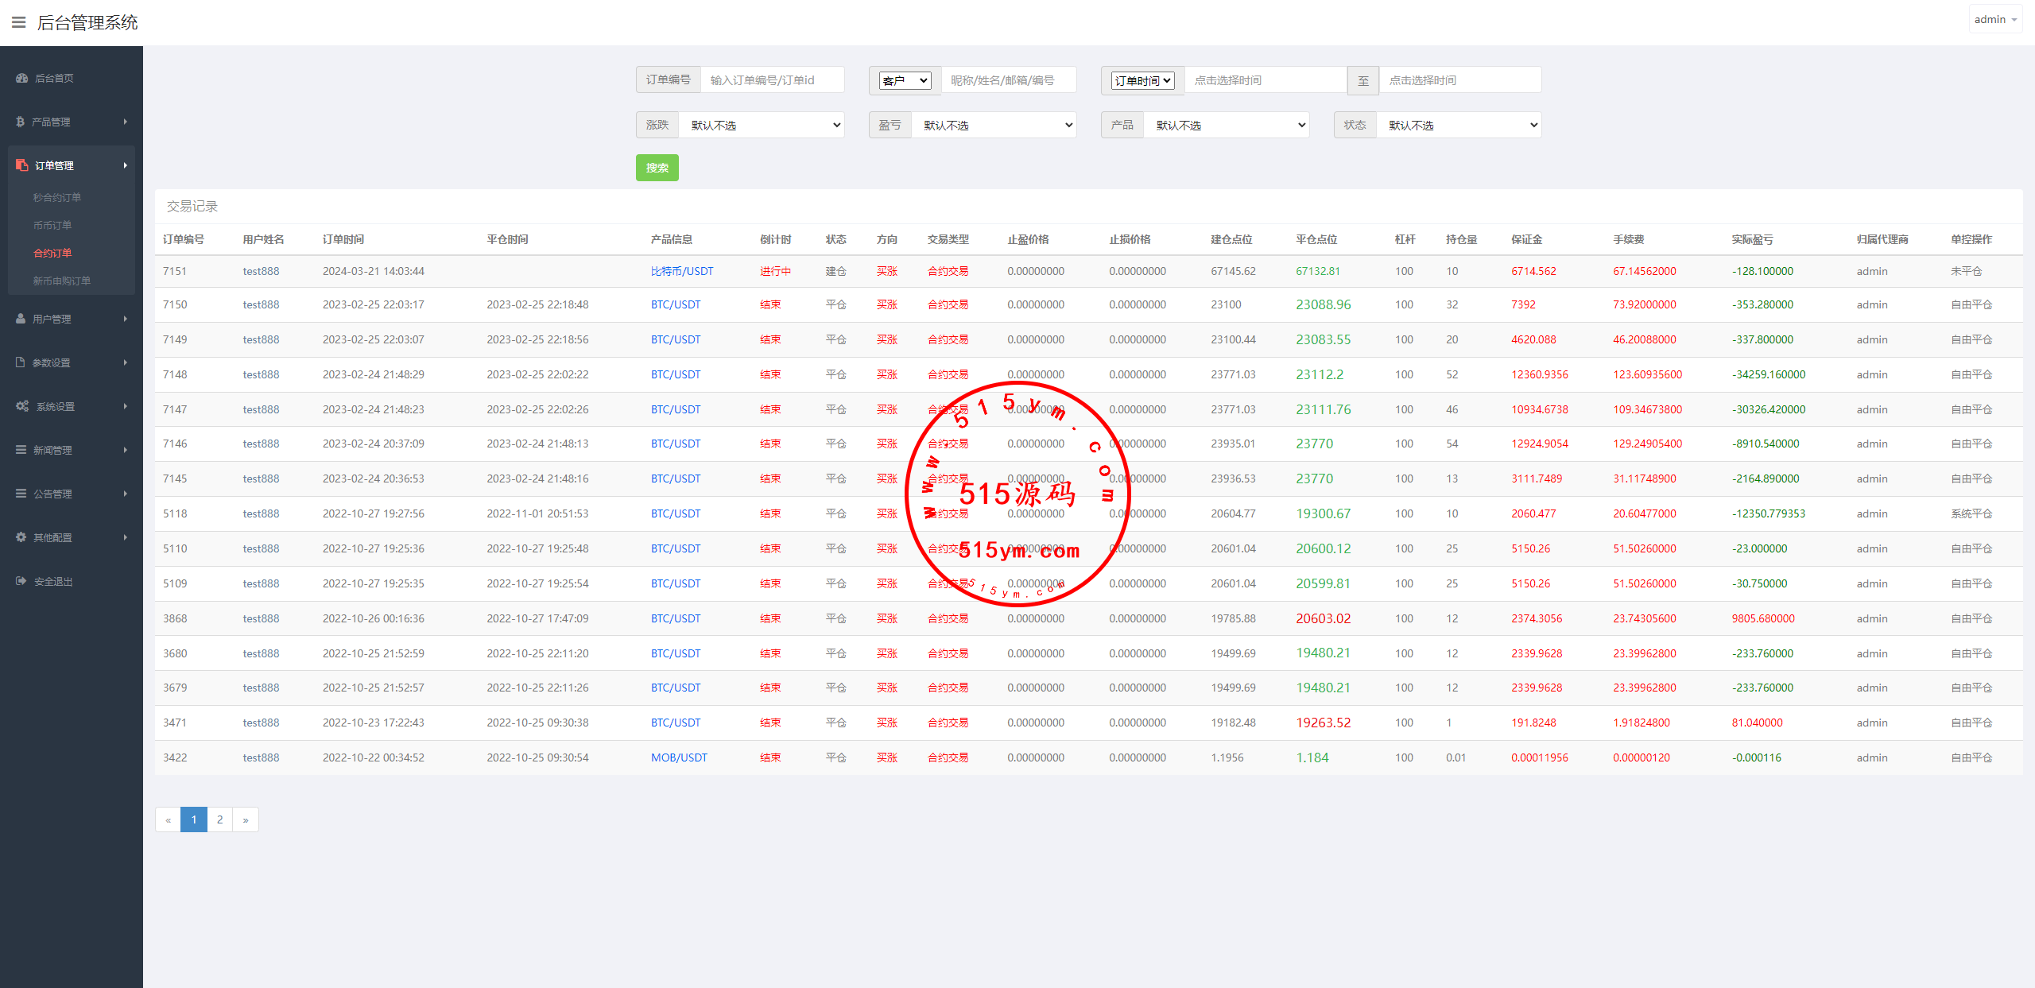Click the start date 点击选择时间 field
Image resolution: width=2035 pixels, height=988 pixels.
1264,80
